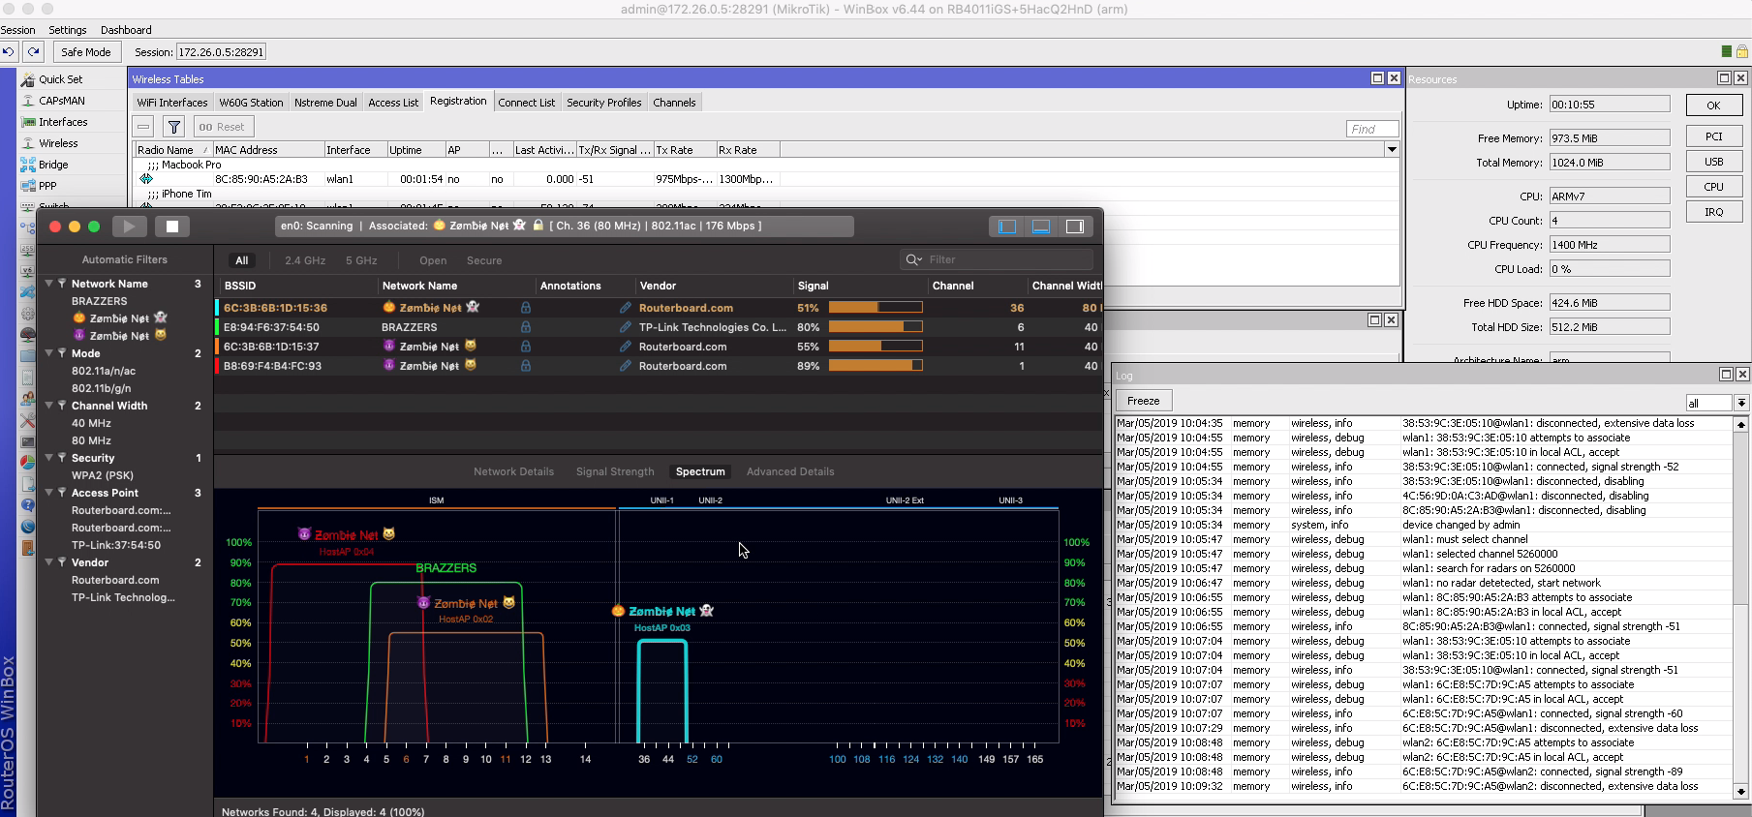
Task: Toggle the right panel view button
Action: click(1075, 227)
